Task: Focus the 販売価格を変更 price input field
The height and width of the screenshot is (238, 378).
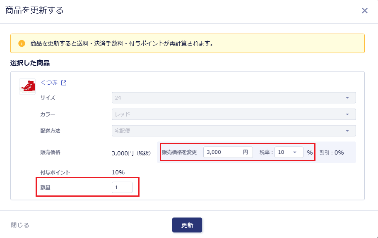Action: coord(224,152)
